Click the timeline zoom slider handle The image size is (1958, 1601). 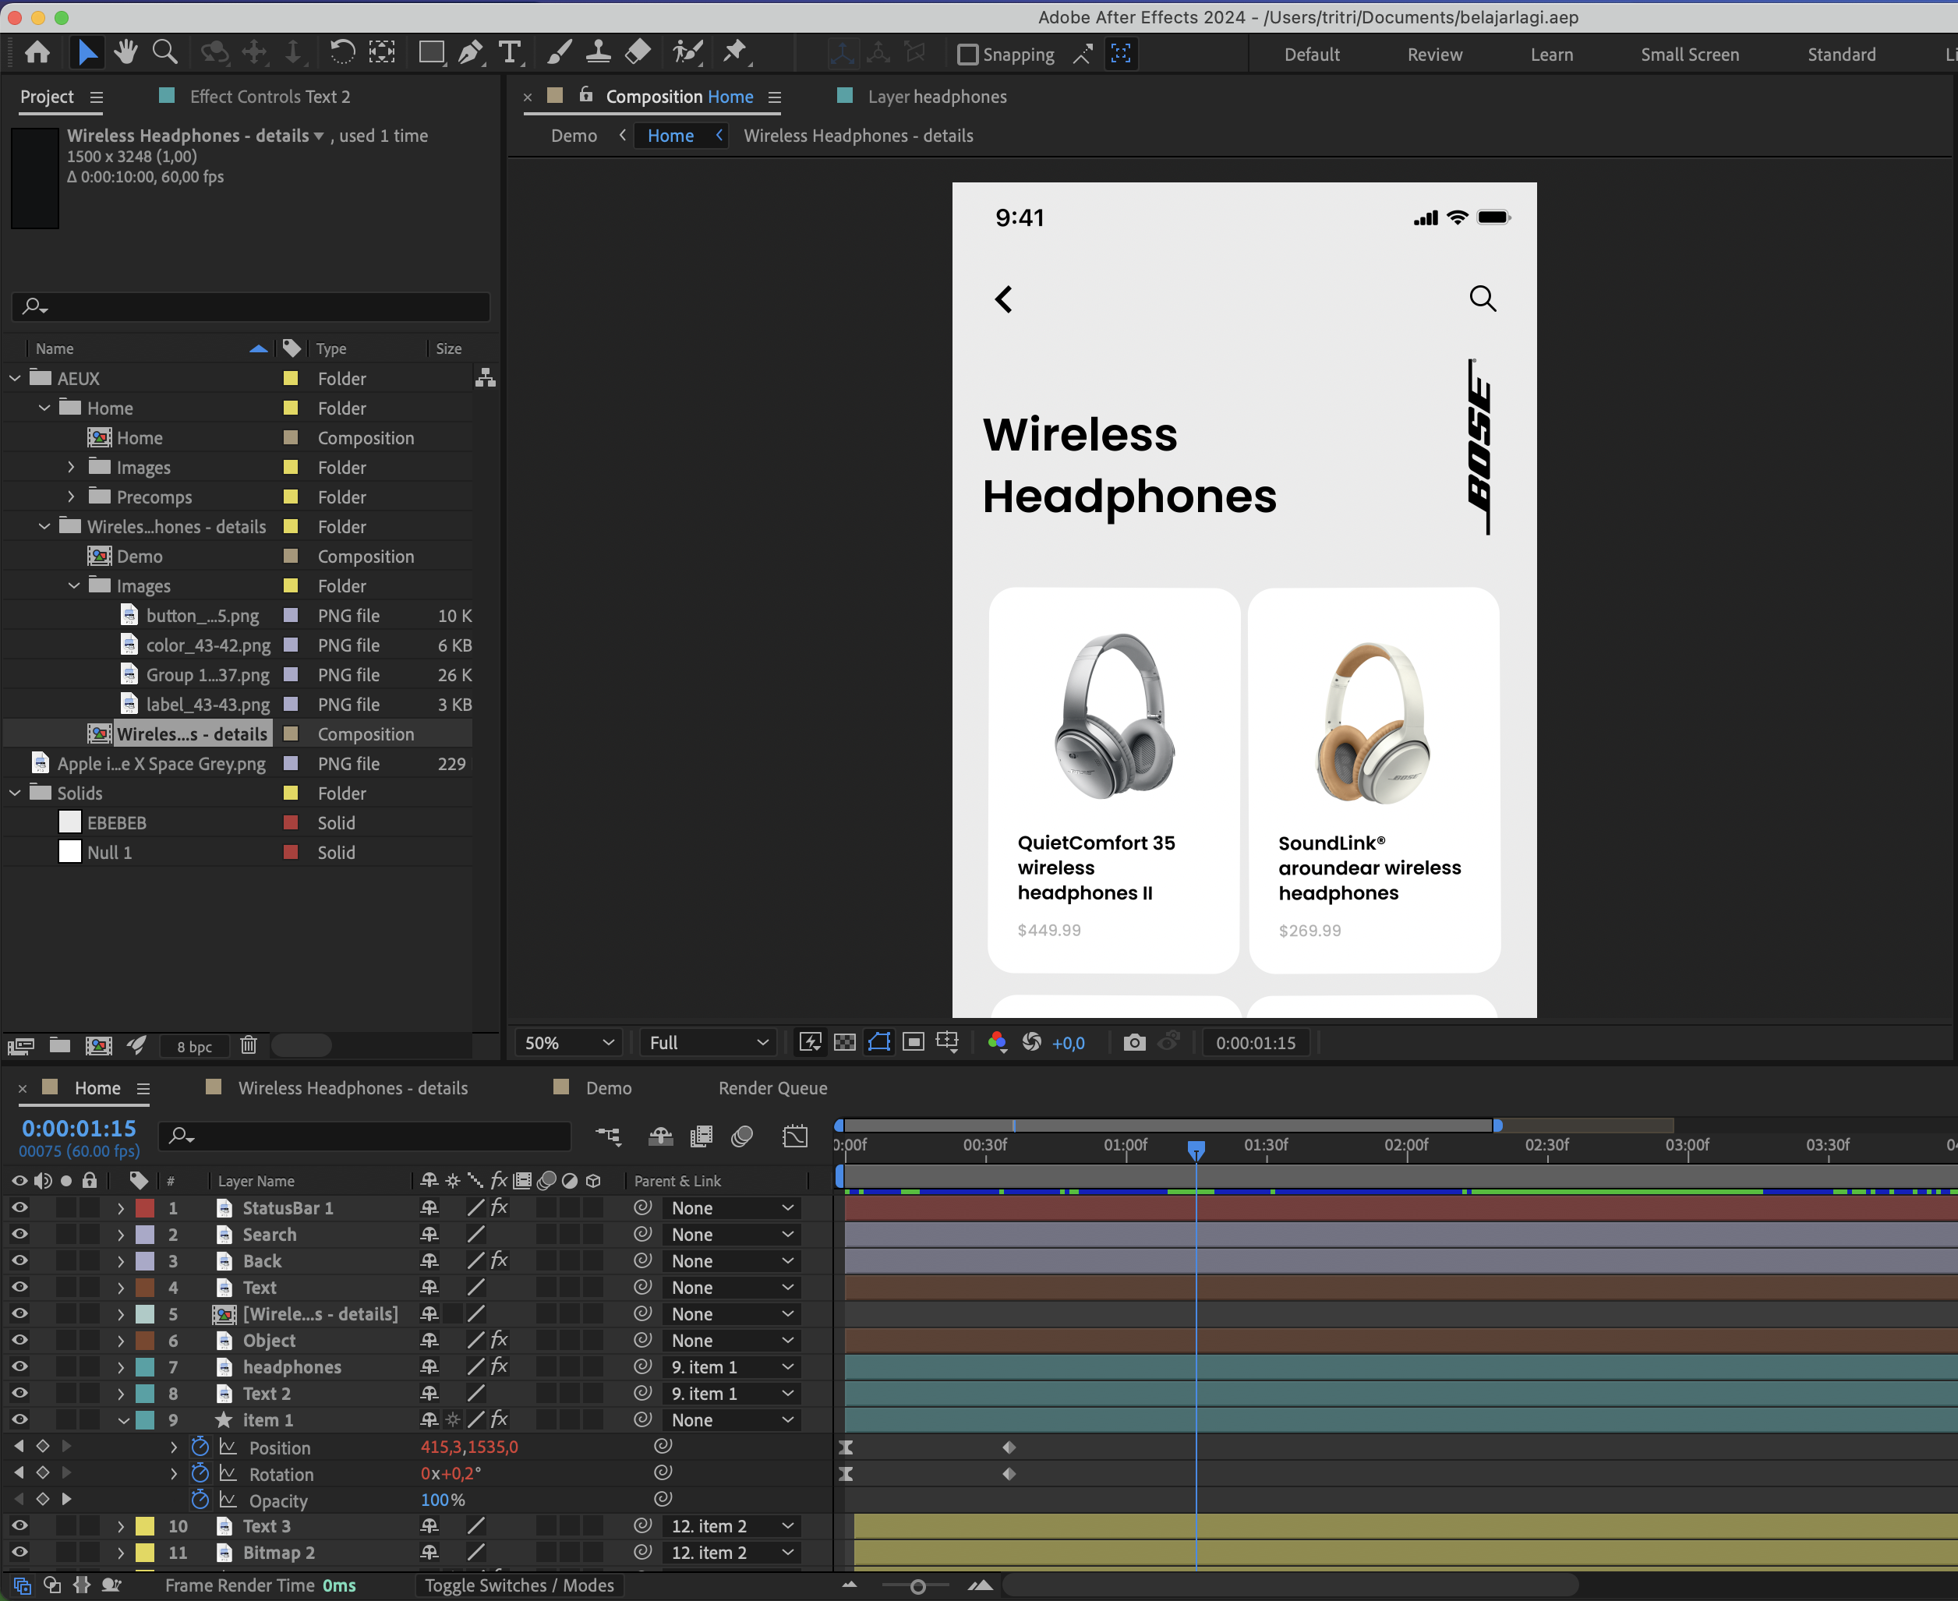917,1586
